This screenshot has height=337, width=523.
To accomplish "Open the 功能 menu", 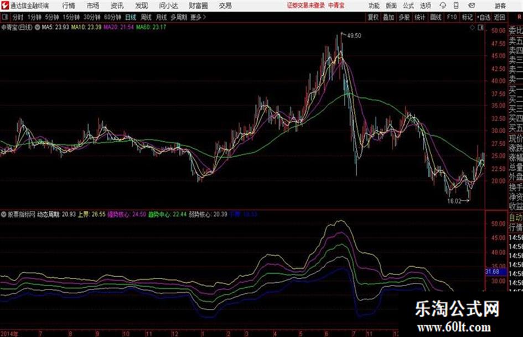I will 374,6.
